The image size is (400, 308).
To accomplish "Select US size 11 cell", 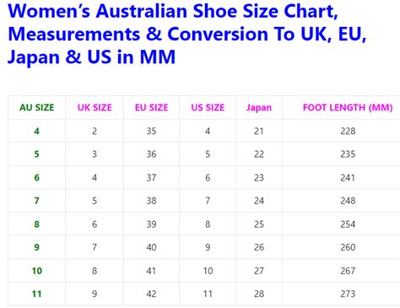I will [208, 294].
